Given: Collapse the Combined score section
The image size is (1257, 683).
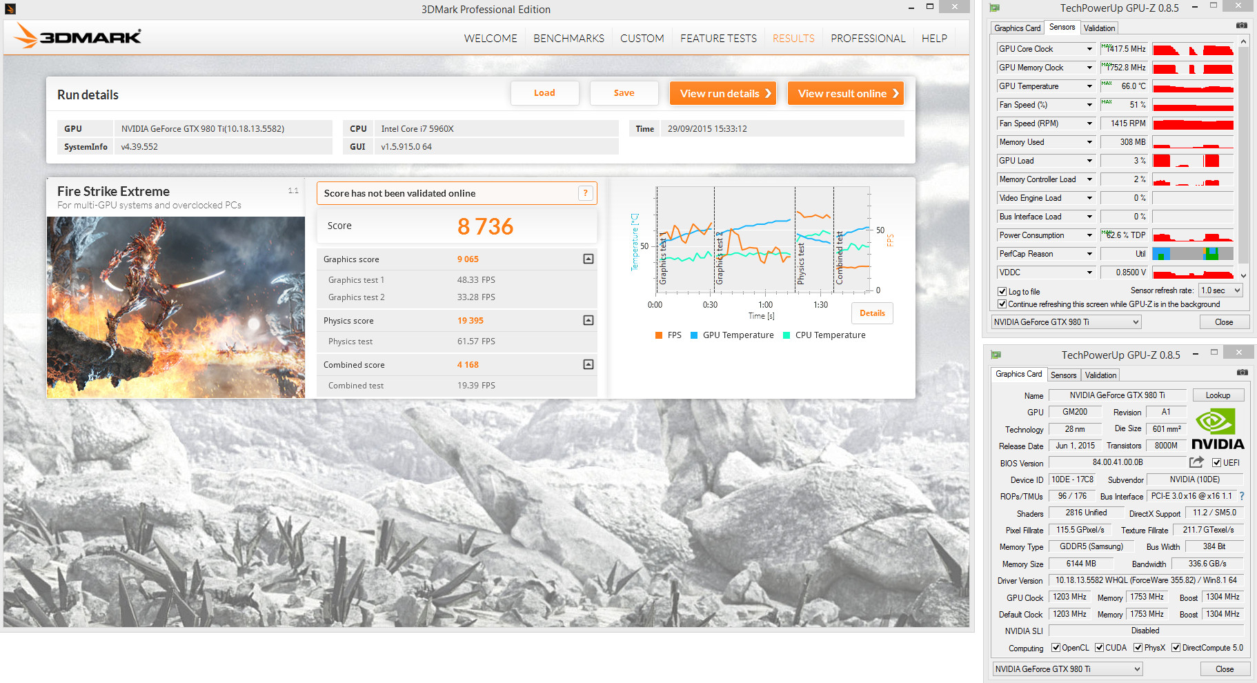Looking at the screenshot, I should point(588,364).
